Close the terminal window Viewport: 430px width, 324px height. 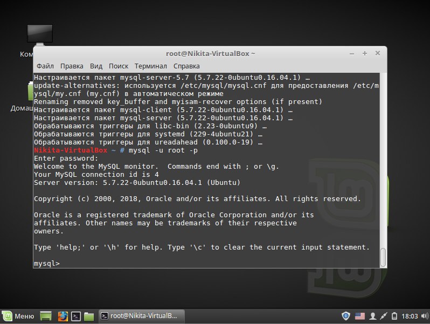[378, 53]
